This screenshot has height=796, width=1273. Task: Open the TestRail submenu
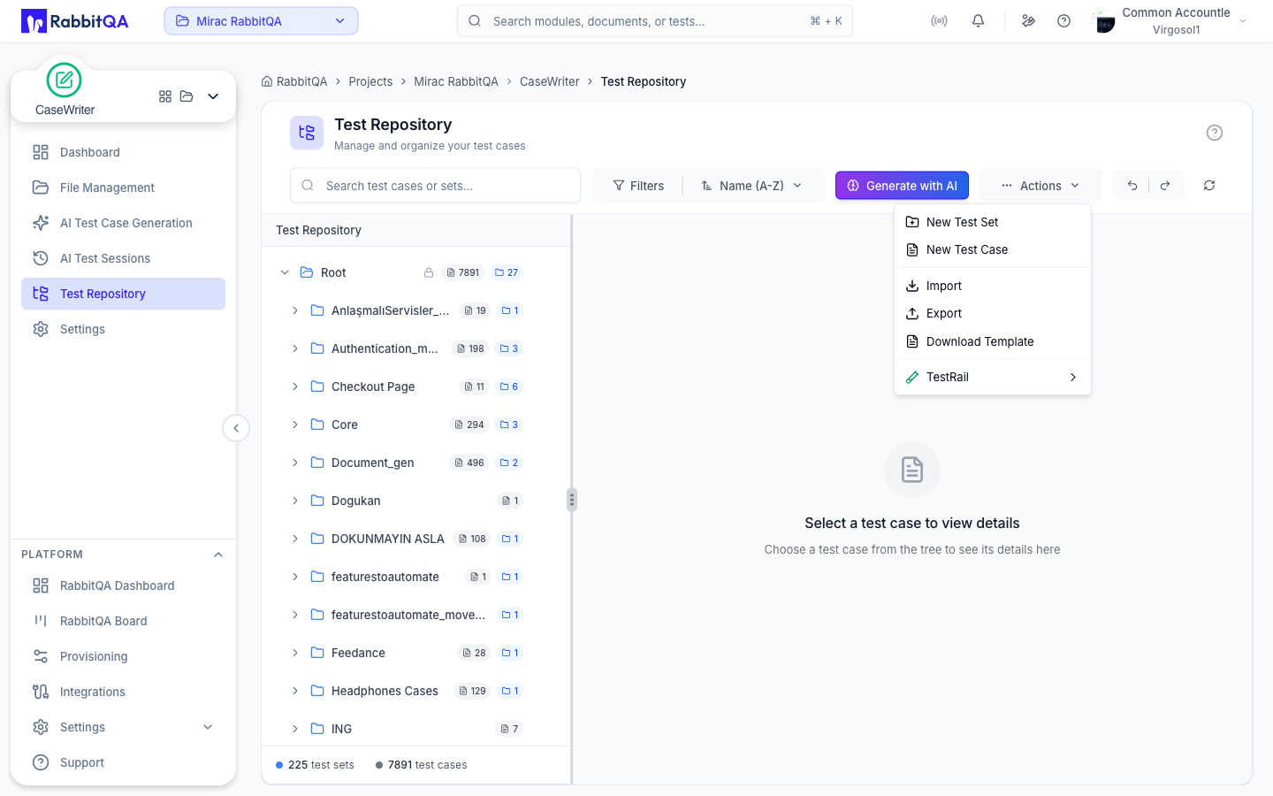(x=992, y=377)
